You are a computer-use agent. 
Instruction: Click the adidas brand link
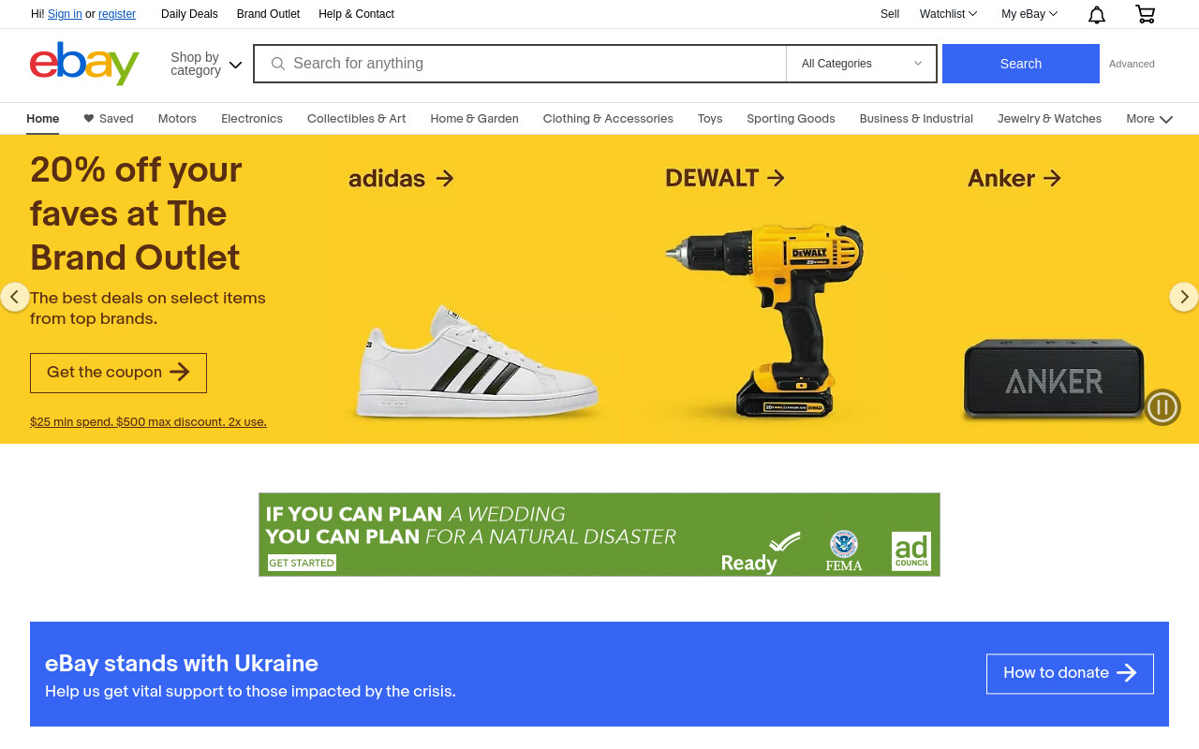pos(401,178)
